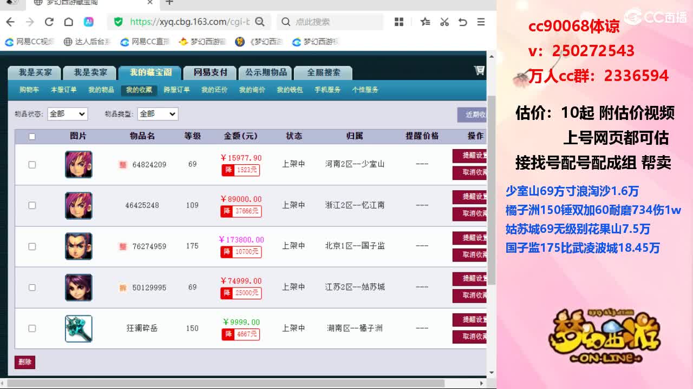
Task: Open the 达人后台 bookmark
Action: [87, 42]
